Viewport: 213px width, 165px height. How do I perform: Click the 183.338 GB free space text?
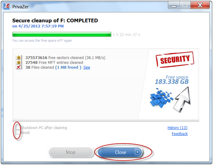click(x=172, y=82)
